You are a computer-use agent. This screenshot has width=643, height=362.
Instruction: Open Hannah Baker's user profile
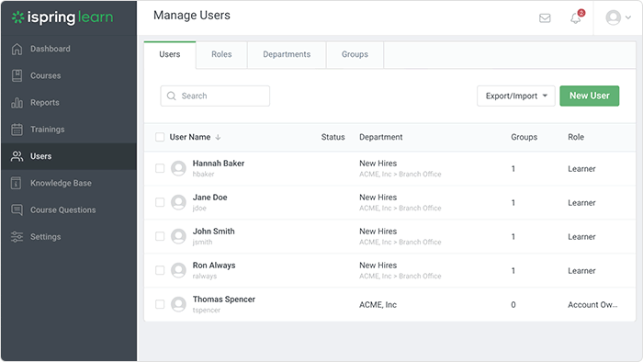219,164
